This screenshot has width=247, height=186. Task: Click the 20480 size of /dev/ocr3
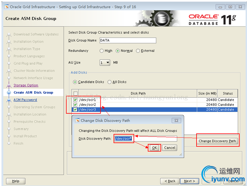pyautogui.click(x=212, y=110)
